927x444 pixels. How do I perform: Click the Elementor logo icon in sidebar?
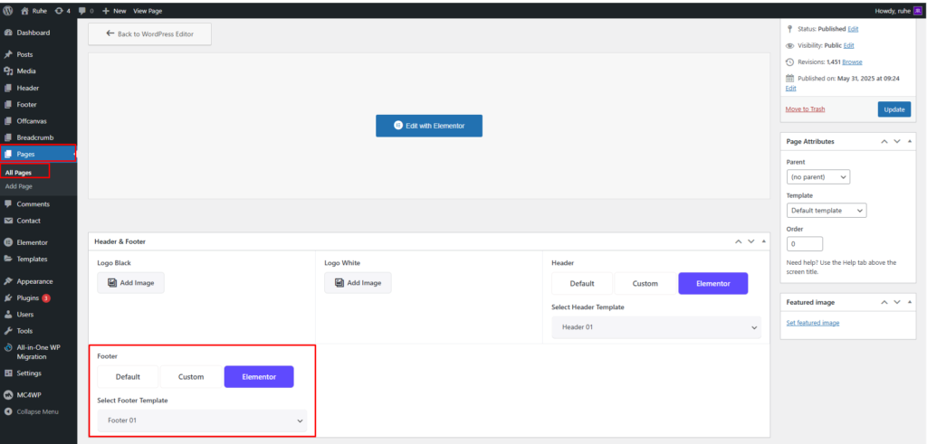8,242
